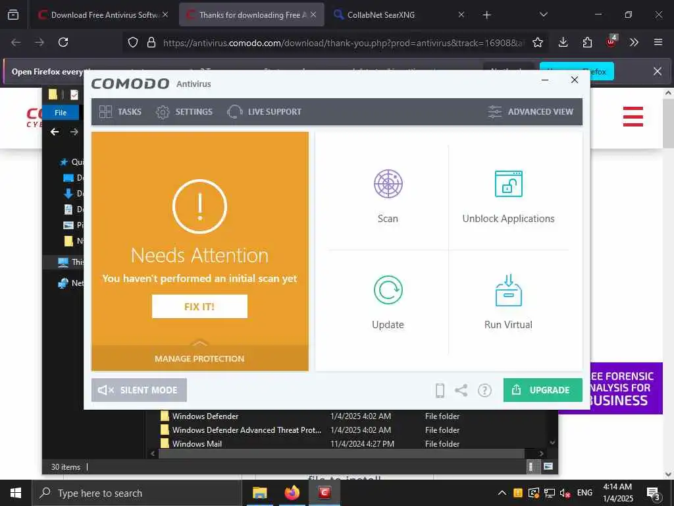Click the muted volume tray icon
The image size is (674, 506).
click(x=564, y=493)
